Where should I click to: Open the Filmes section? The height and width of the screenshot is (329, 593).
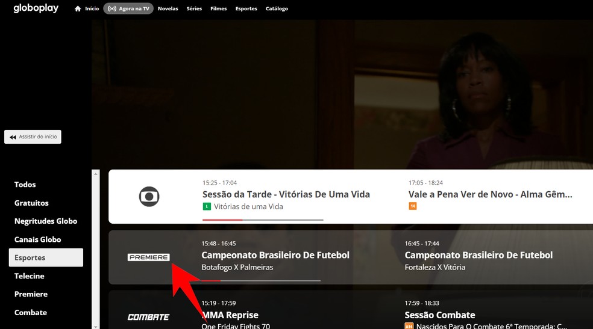pos(219,8)
